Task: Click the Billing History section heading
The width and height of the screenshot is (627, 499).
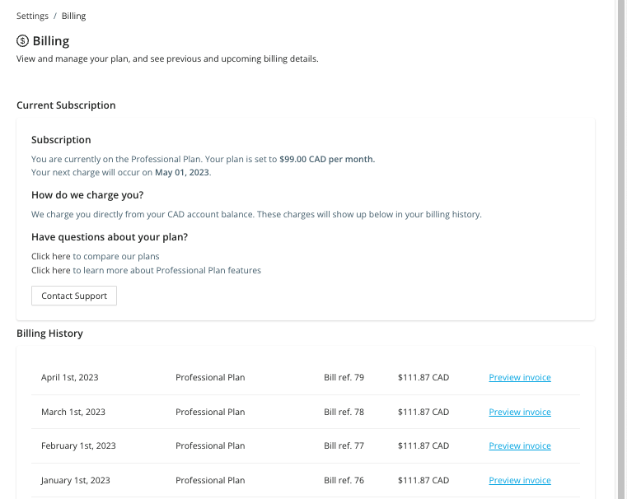Action: tap(49, 333)
